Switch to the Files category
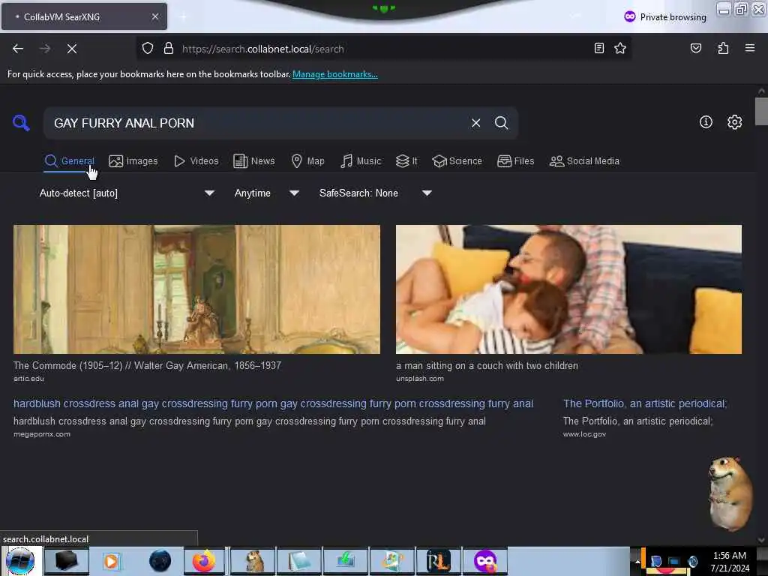Image resolution: width=768 pixels, height=576 pixels. coord(516,160)
